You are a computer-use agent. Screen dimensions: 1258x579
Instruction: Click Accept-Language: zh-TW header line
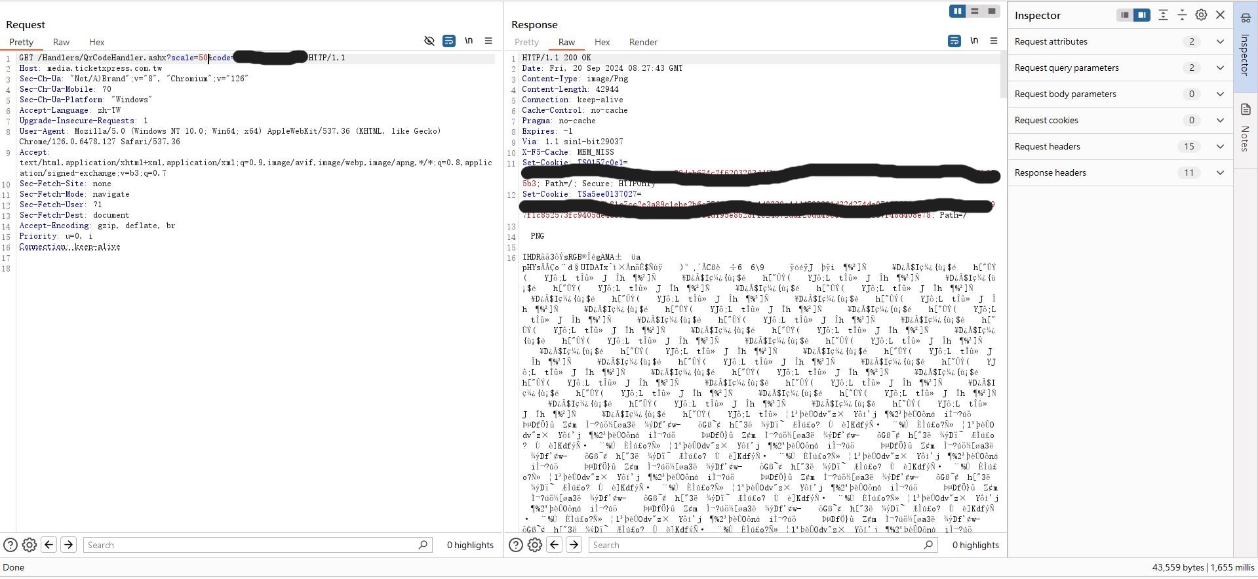(x=70, y=110)
